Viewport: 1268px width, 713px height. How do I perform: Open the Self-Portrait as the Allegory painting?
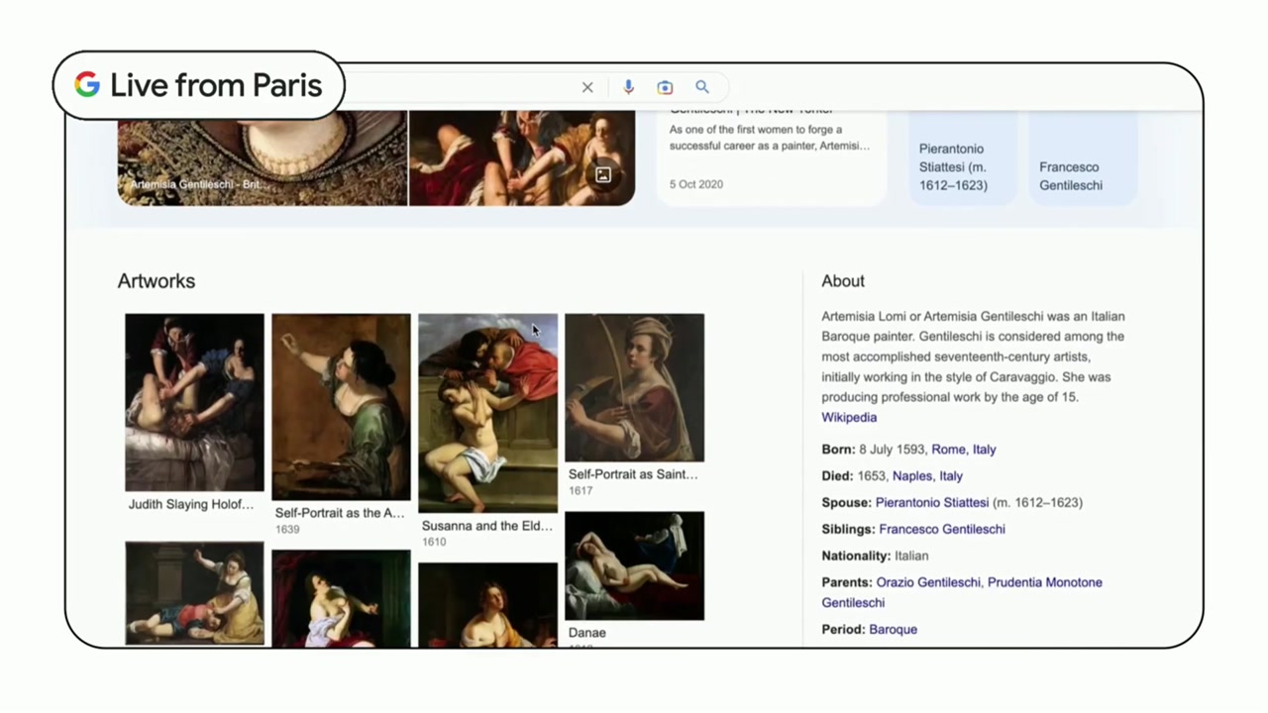pos(341,407)
